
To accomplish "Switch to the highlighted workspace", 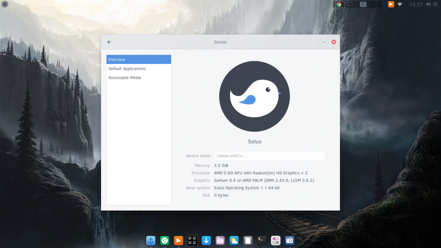I will [363, 4].
